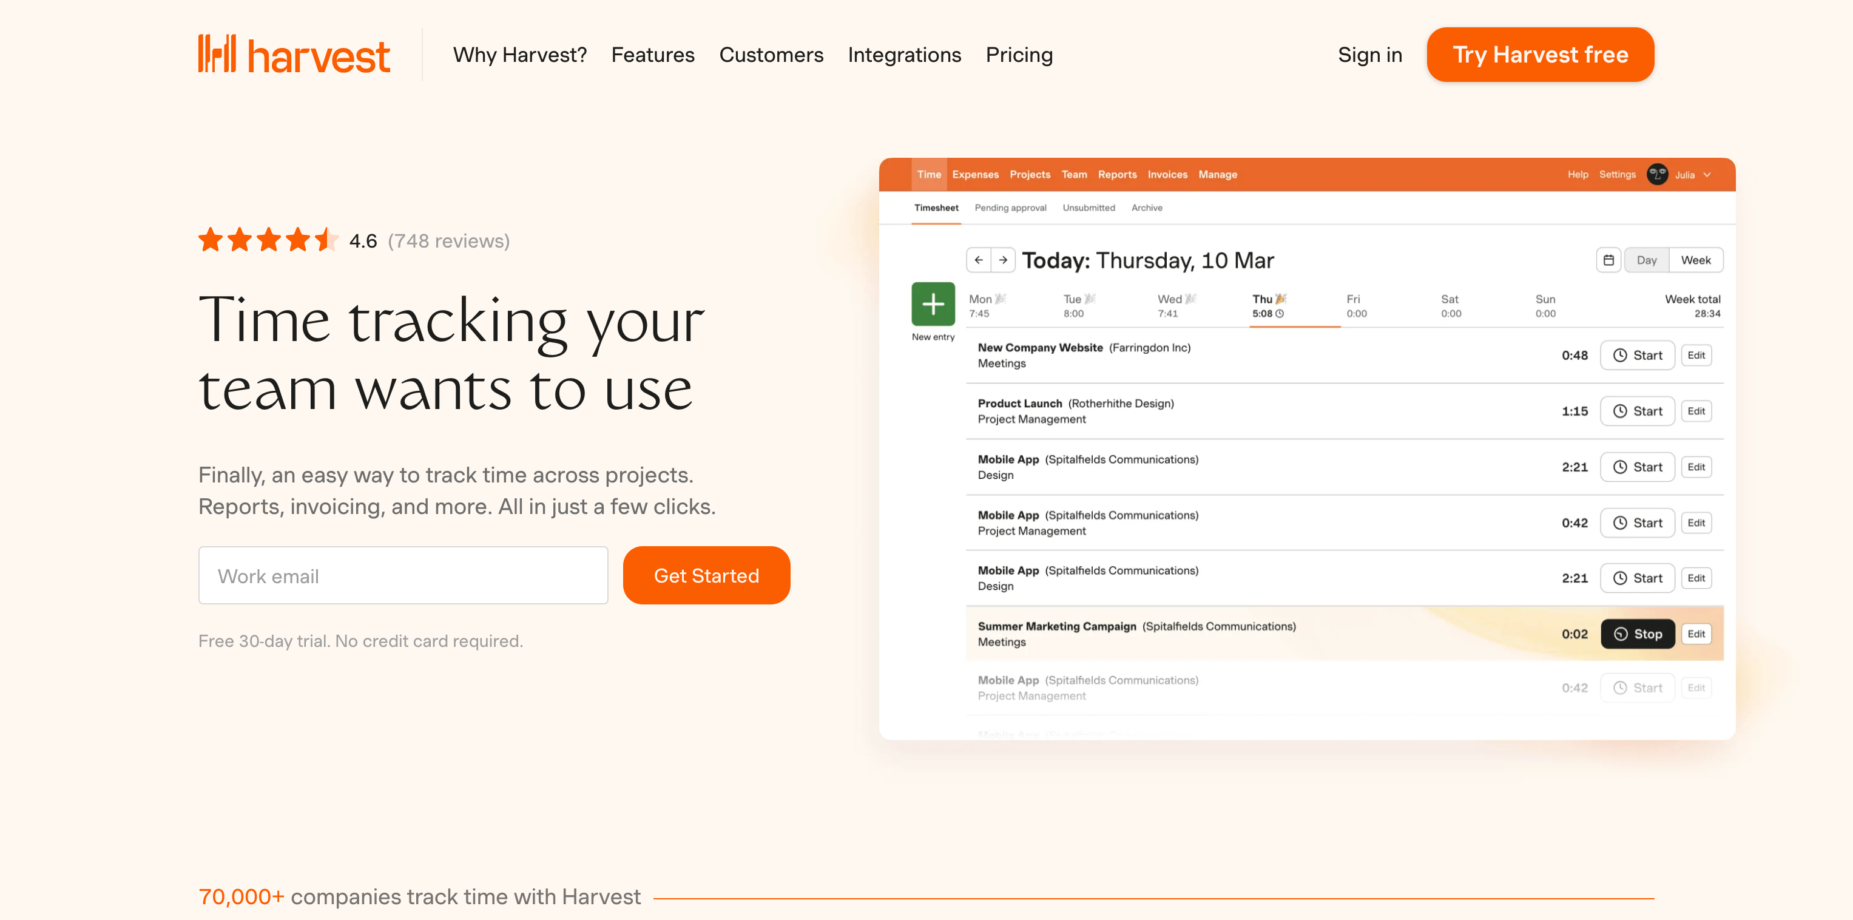Switch to Day view
This screenshot has height=920, width=1853.
coord(1646,260)
